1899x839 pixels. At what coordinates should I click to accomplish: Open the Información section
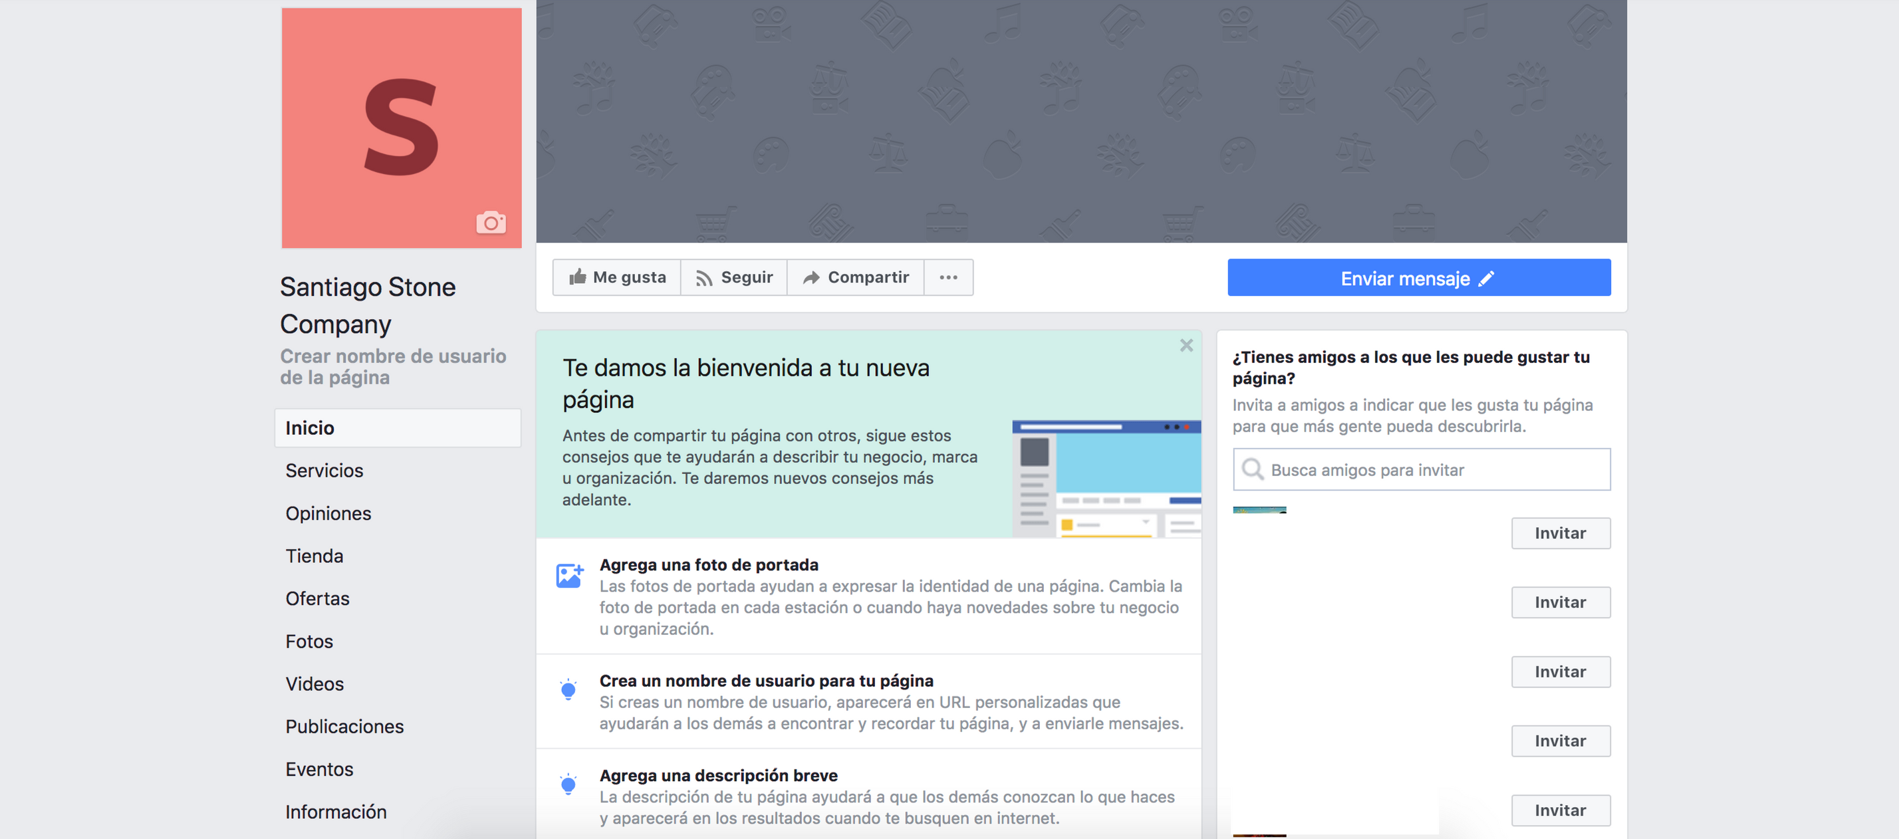pos(336,812)
